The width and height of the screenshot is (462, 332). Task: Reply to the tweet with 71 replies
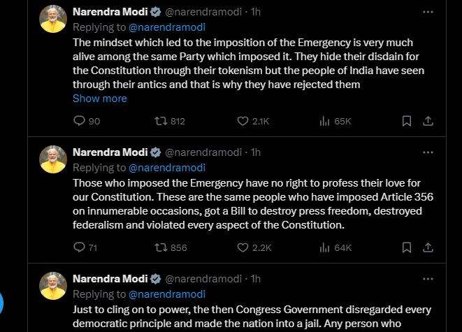click(x=79, y=247)
